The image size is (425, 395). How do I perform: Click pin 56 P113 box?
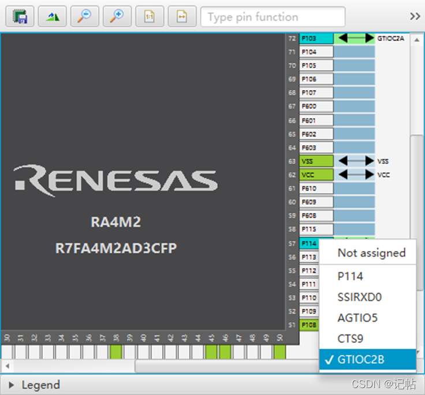click(310, 257)
